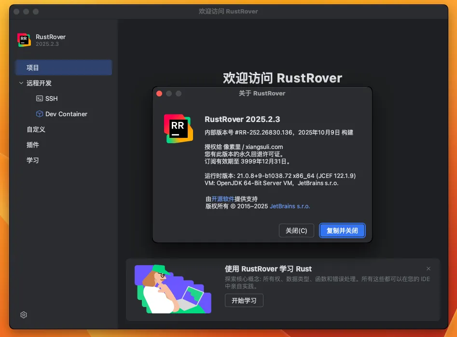Viewport: 457px width, 337px height.
Task: Select 项目 in the sidebar
Action: click(33, 67)
